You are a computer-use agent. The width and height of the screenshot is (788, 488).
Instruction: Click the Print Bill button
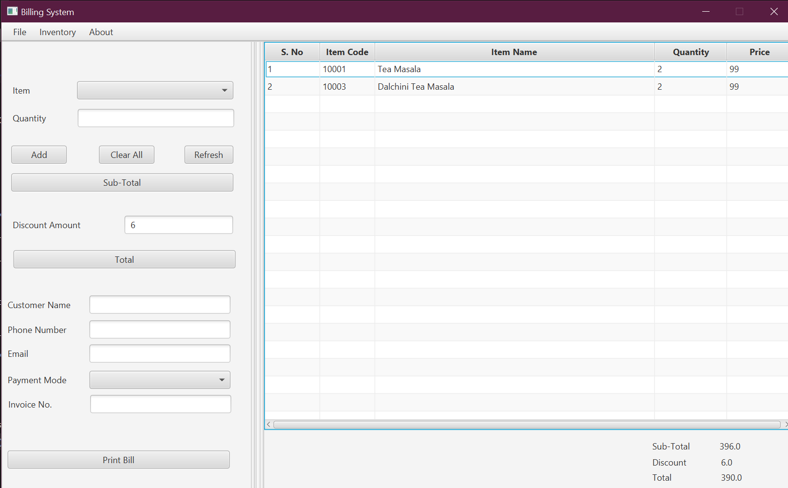[x=118, y=460]
